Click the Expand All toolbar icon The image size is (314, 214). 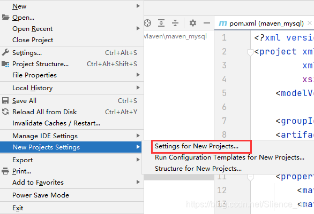161,23
